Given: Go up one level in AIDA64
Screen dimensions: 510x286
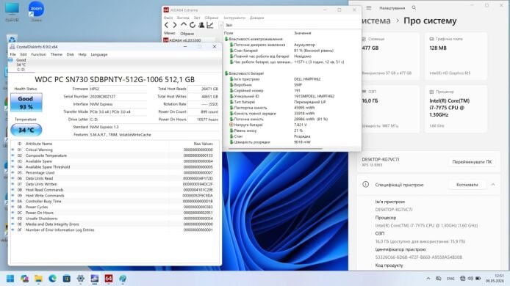Looking at the screenshot, I should [184, 25].
